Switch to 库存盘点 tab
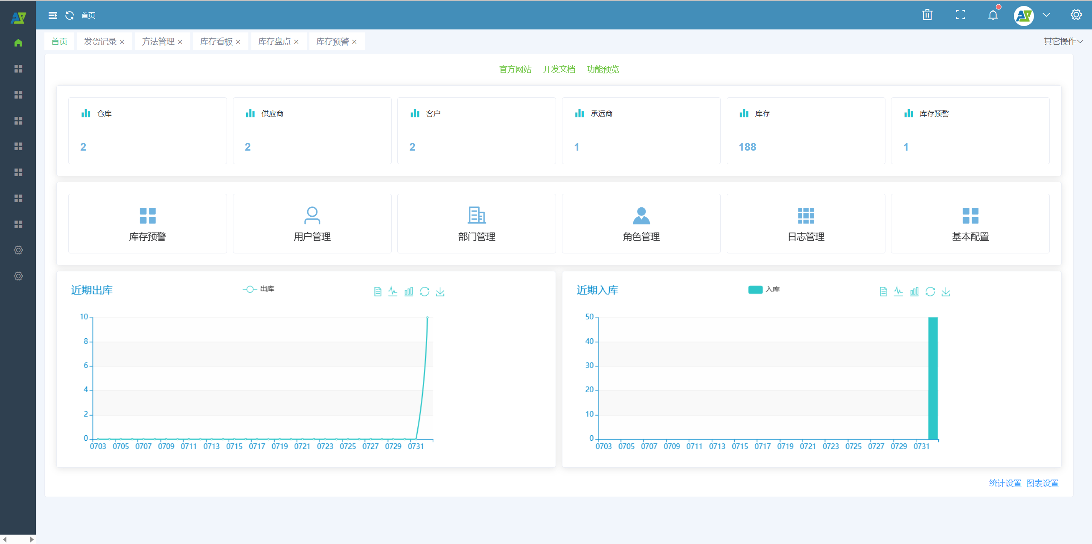The image size is (1092, 544). click(x=274, y=41)
